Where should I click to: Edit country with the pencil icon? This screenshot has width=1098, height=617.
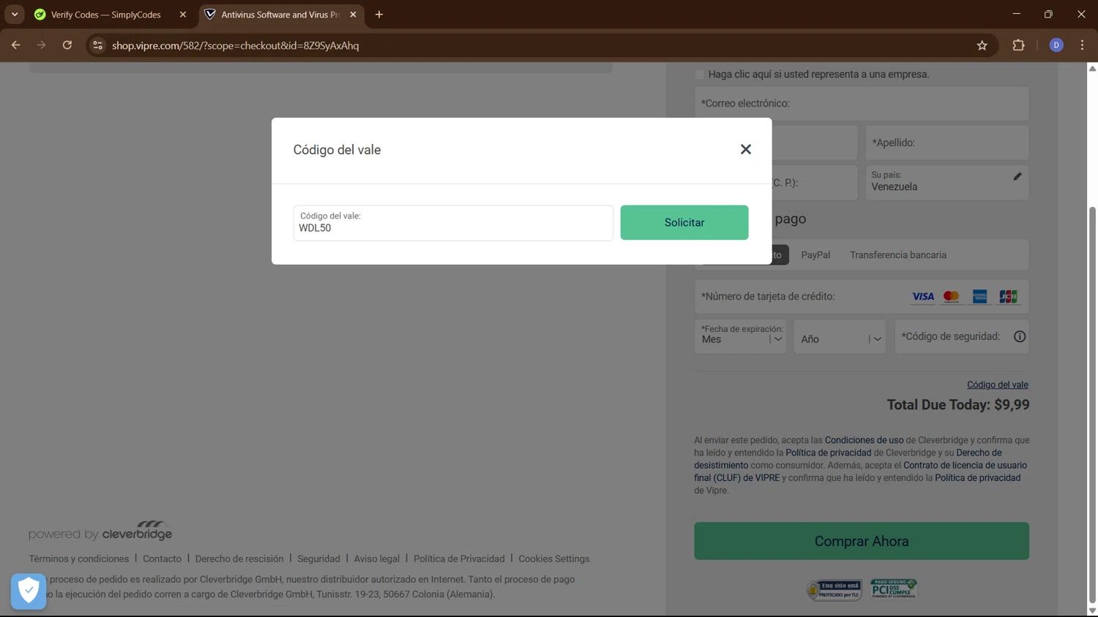point(1017,176)
